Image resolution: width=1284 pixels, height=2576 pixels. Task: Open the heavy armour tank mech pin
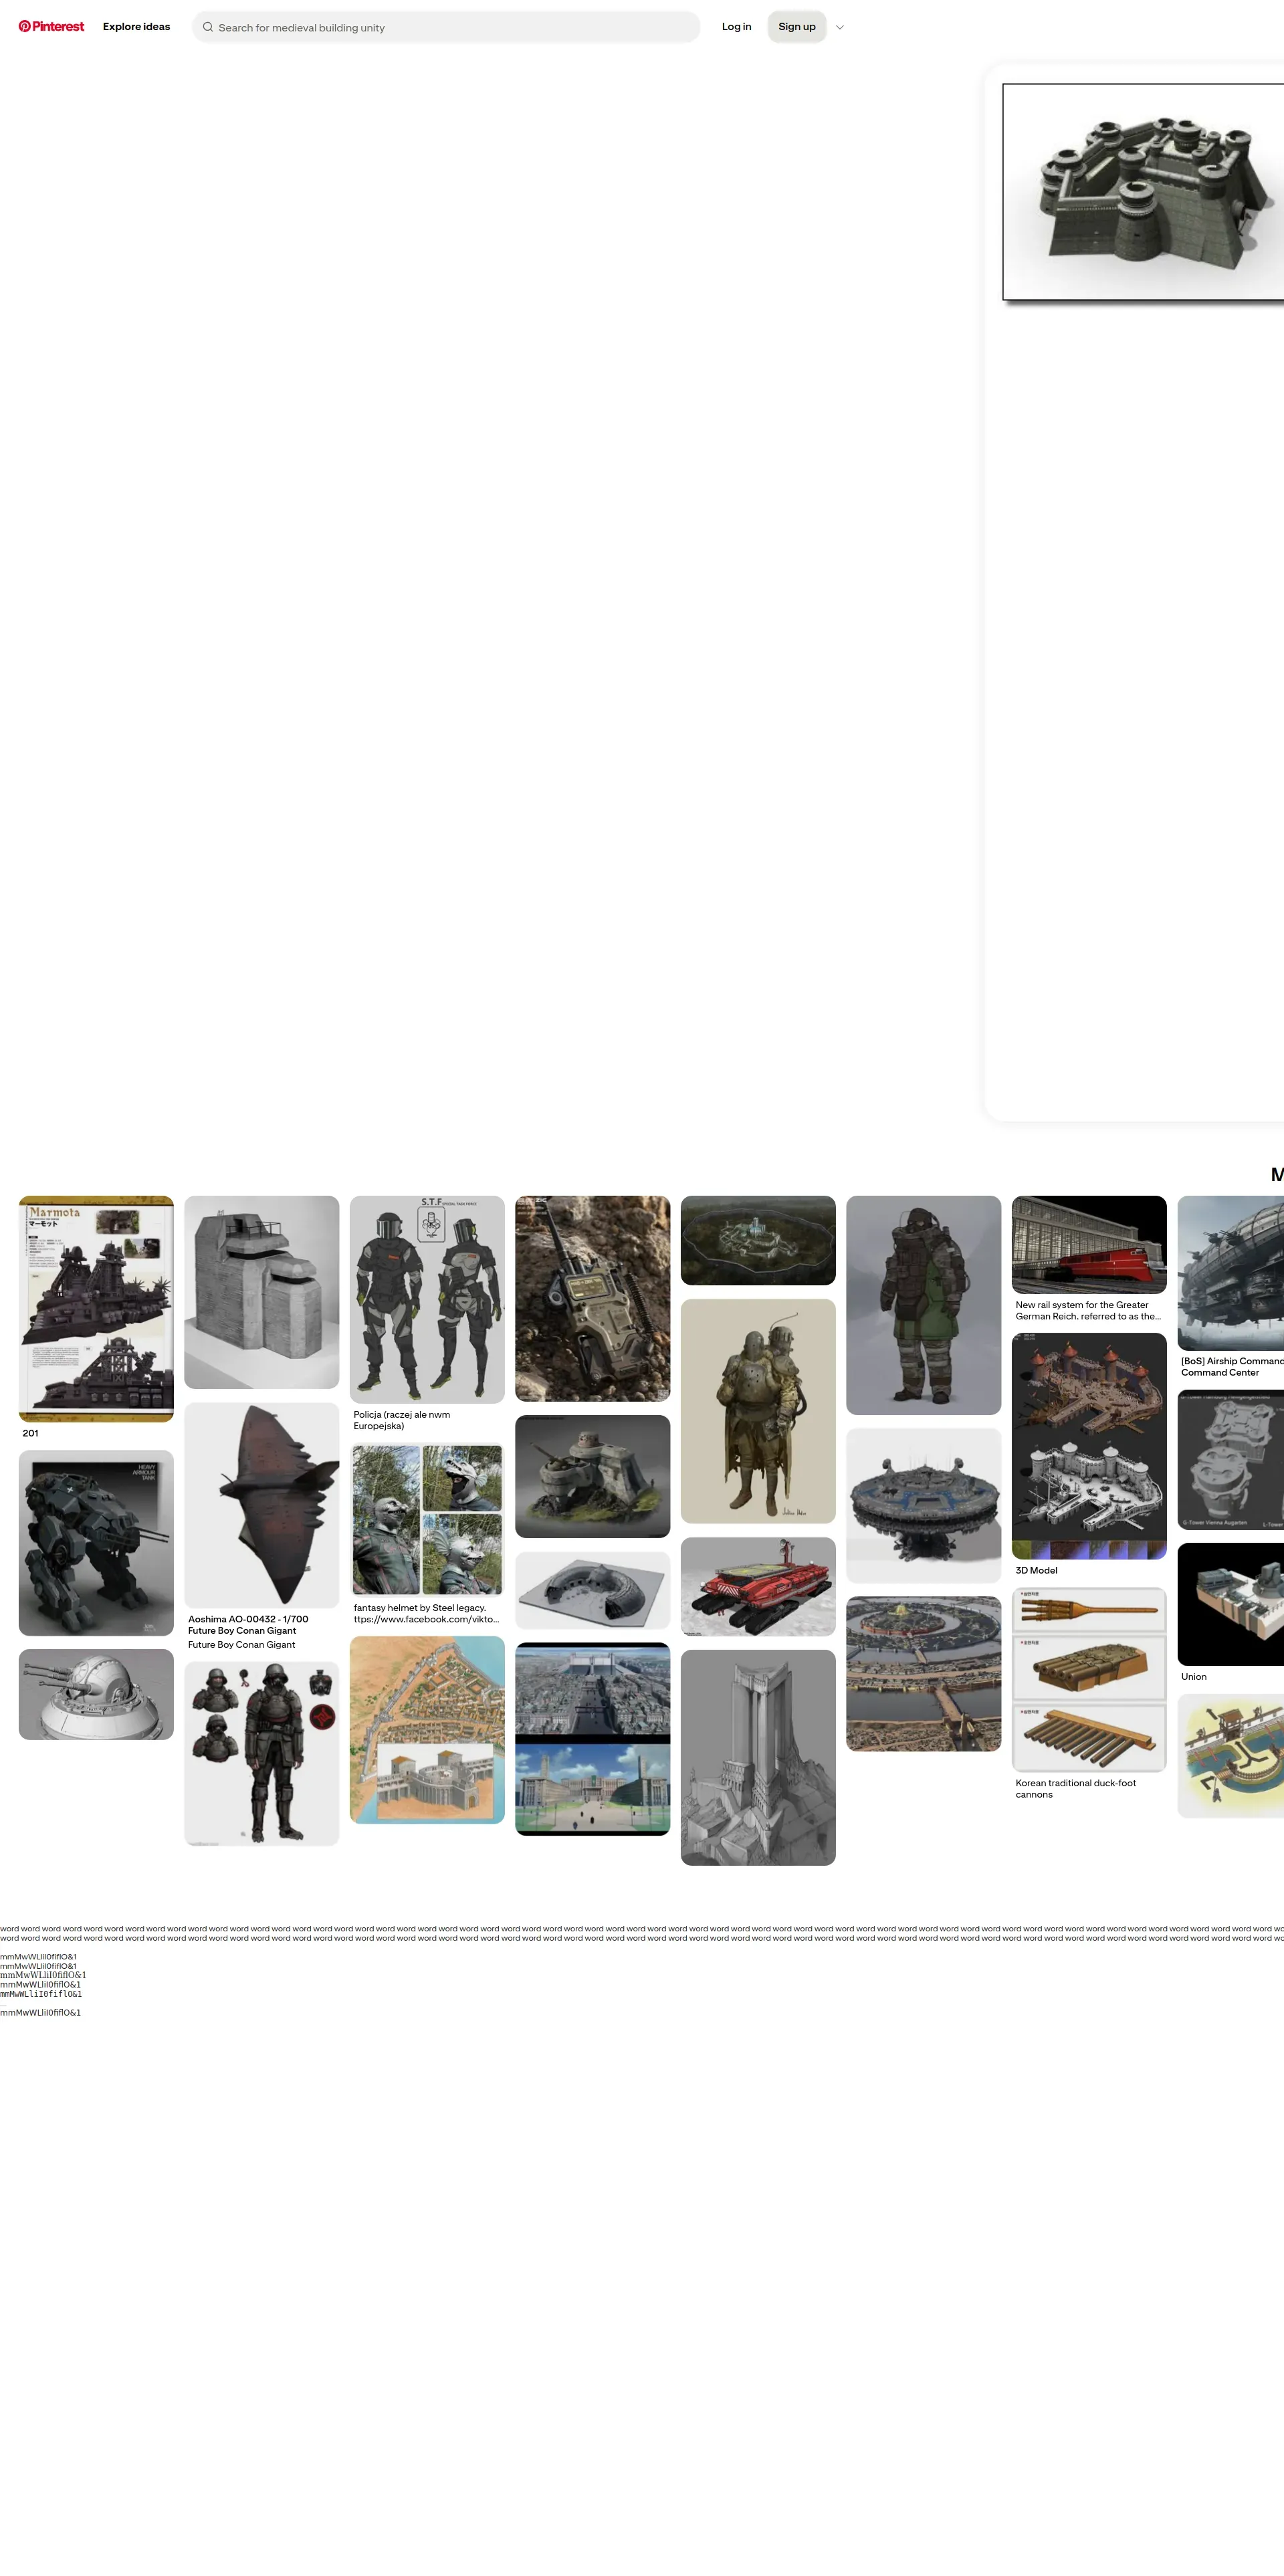(96, 1542)
